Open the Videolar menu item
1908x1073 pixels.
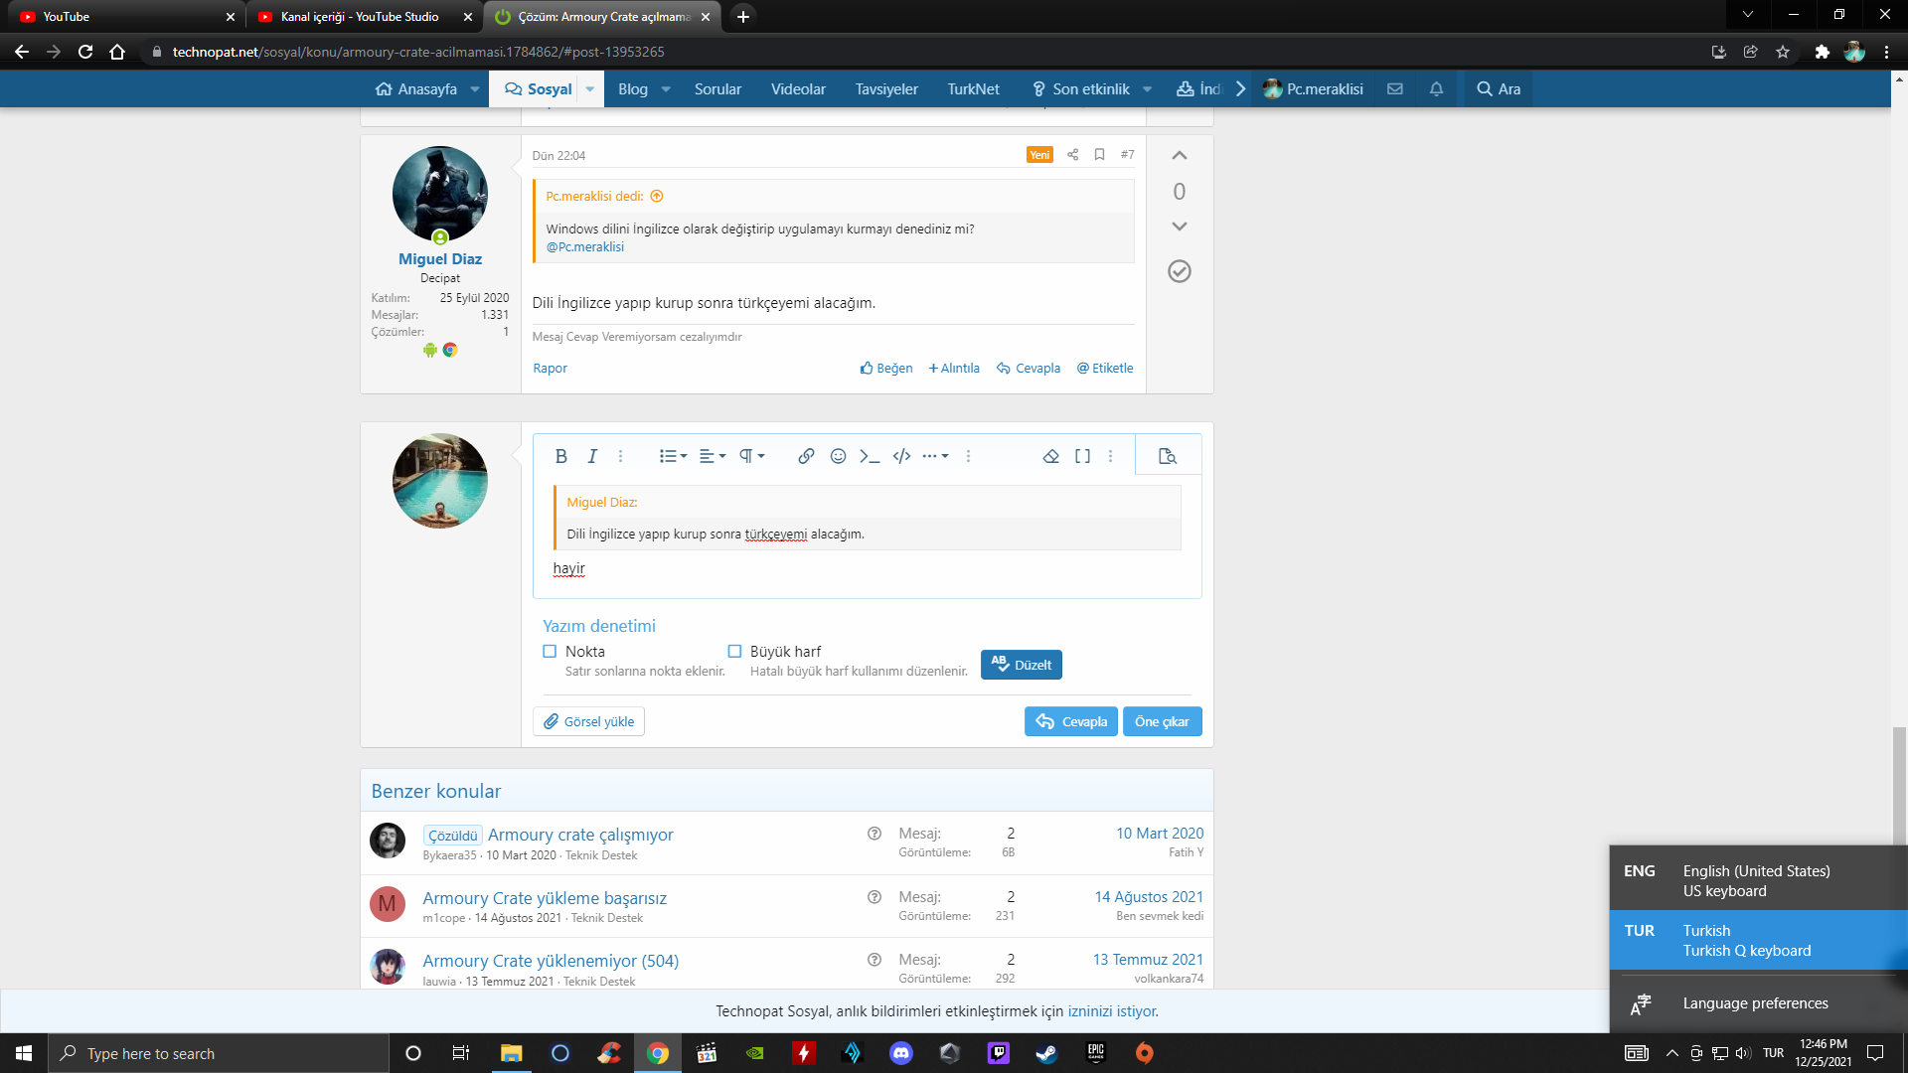click(x=798, y=89)
